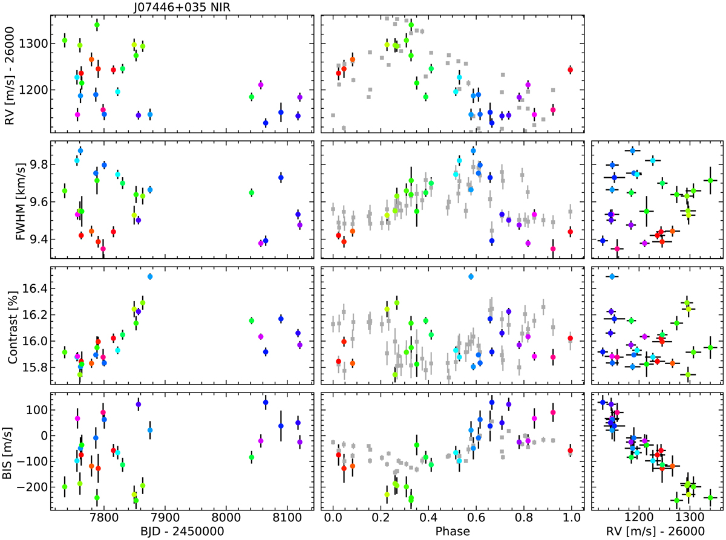Click the 1.0 tick label on the Phase axis
Viewport: 726px width, 540px height.
[571, 518]
